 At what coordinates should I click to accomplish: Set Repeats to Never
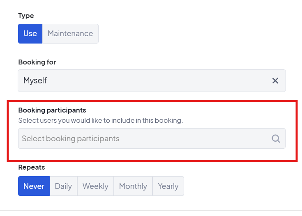[34, 186]
